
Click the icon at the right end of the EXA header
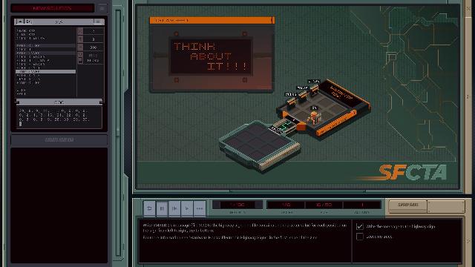point(97,22)
